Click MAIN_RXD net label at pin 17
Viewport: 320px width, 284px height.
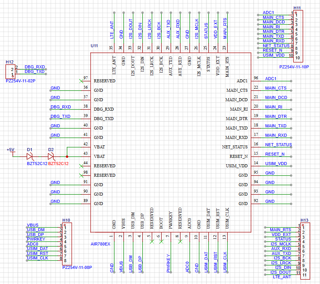(x=276, y=135)
